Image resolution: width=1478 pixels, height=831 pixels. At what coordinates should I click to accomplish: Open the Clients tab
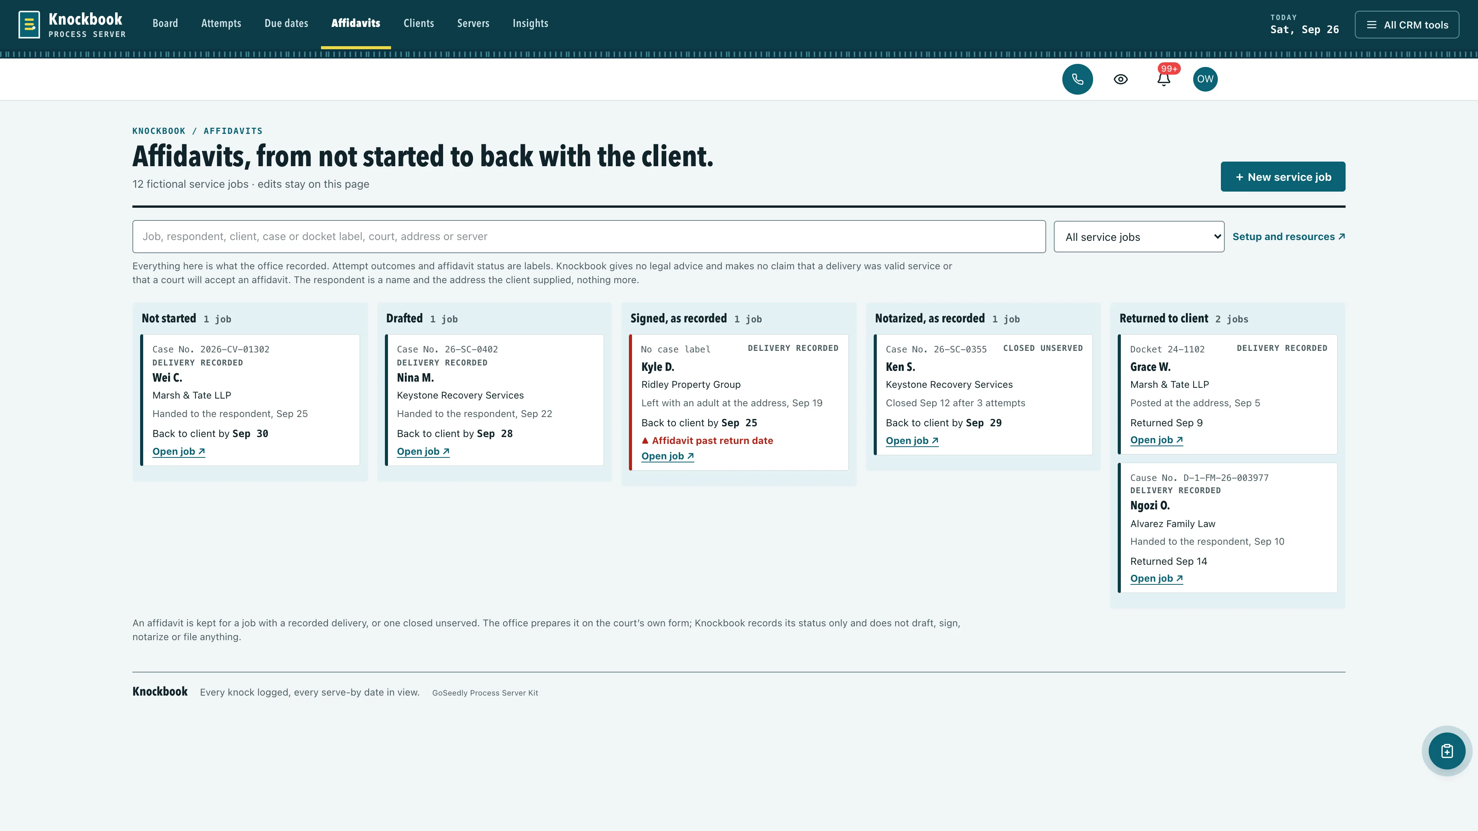(418, 23)
